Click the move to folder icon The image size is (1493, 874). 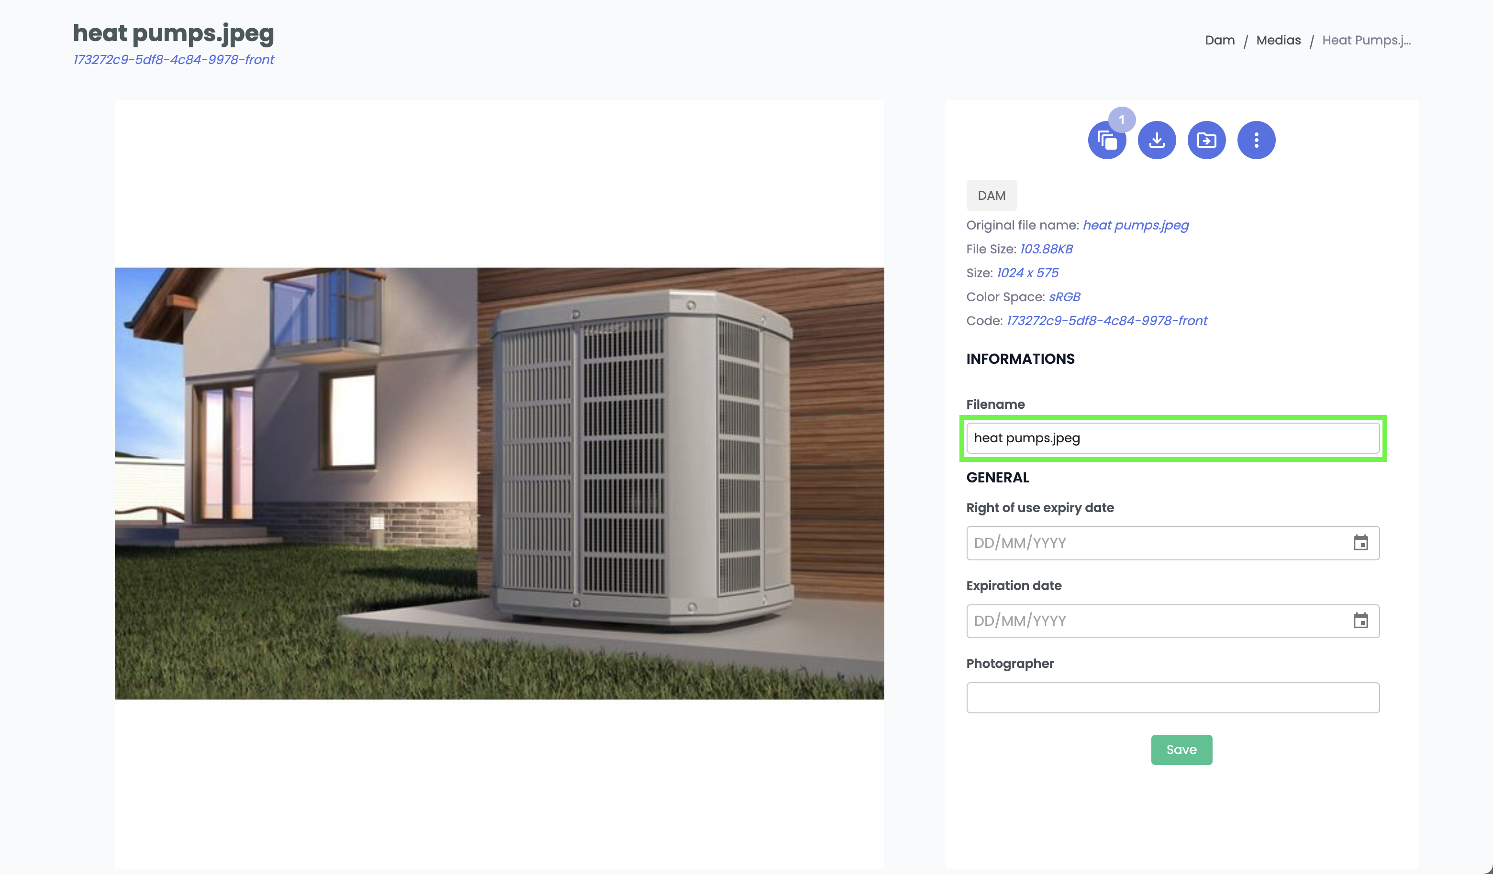pyautogui.click(x=1206, y=141)
